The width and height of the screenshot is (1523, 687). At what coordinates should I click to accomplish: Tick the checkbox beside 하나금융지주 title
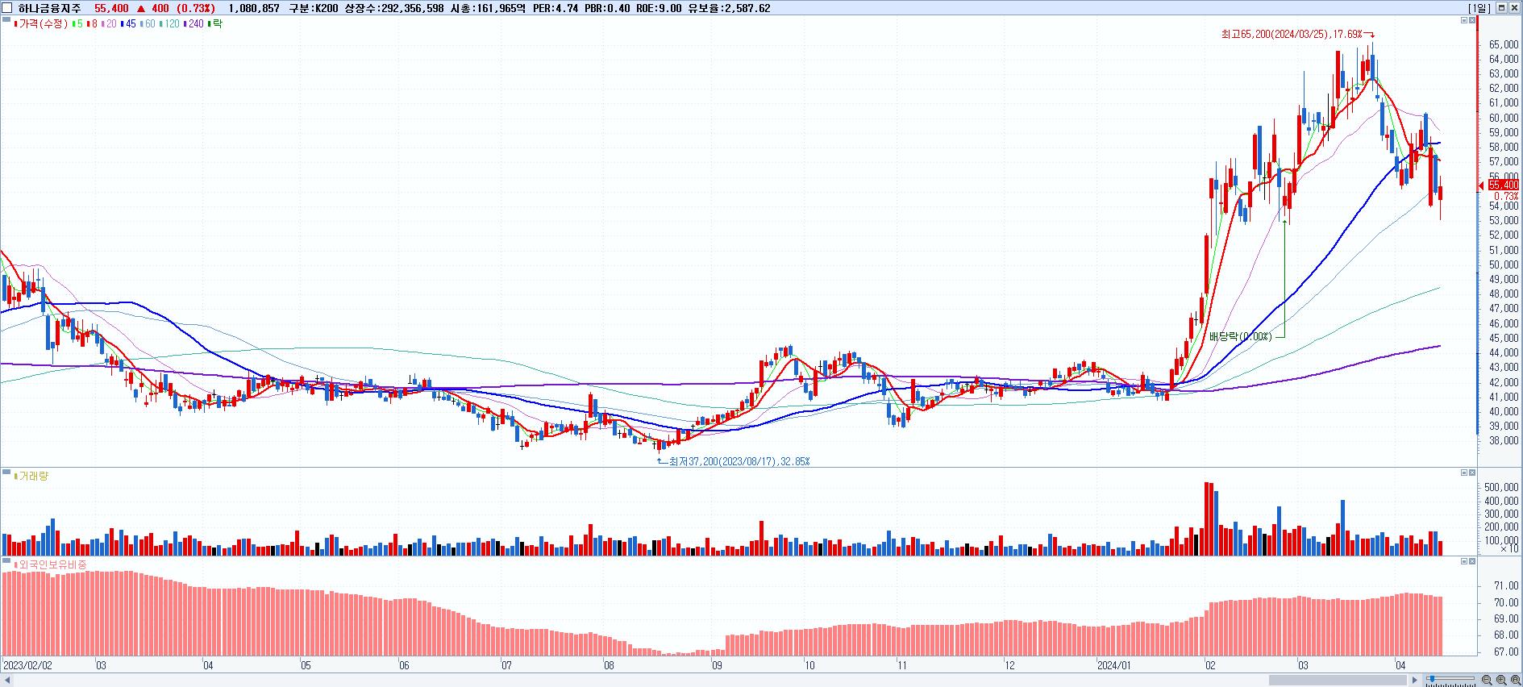6,8
